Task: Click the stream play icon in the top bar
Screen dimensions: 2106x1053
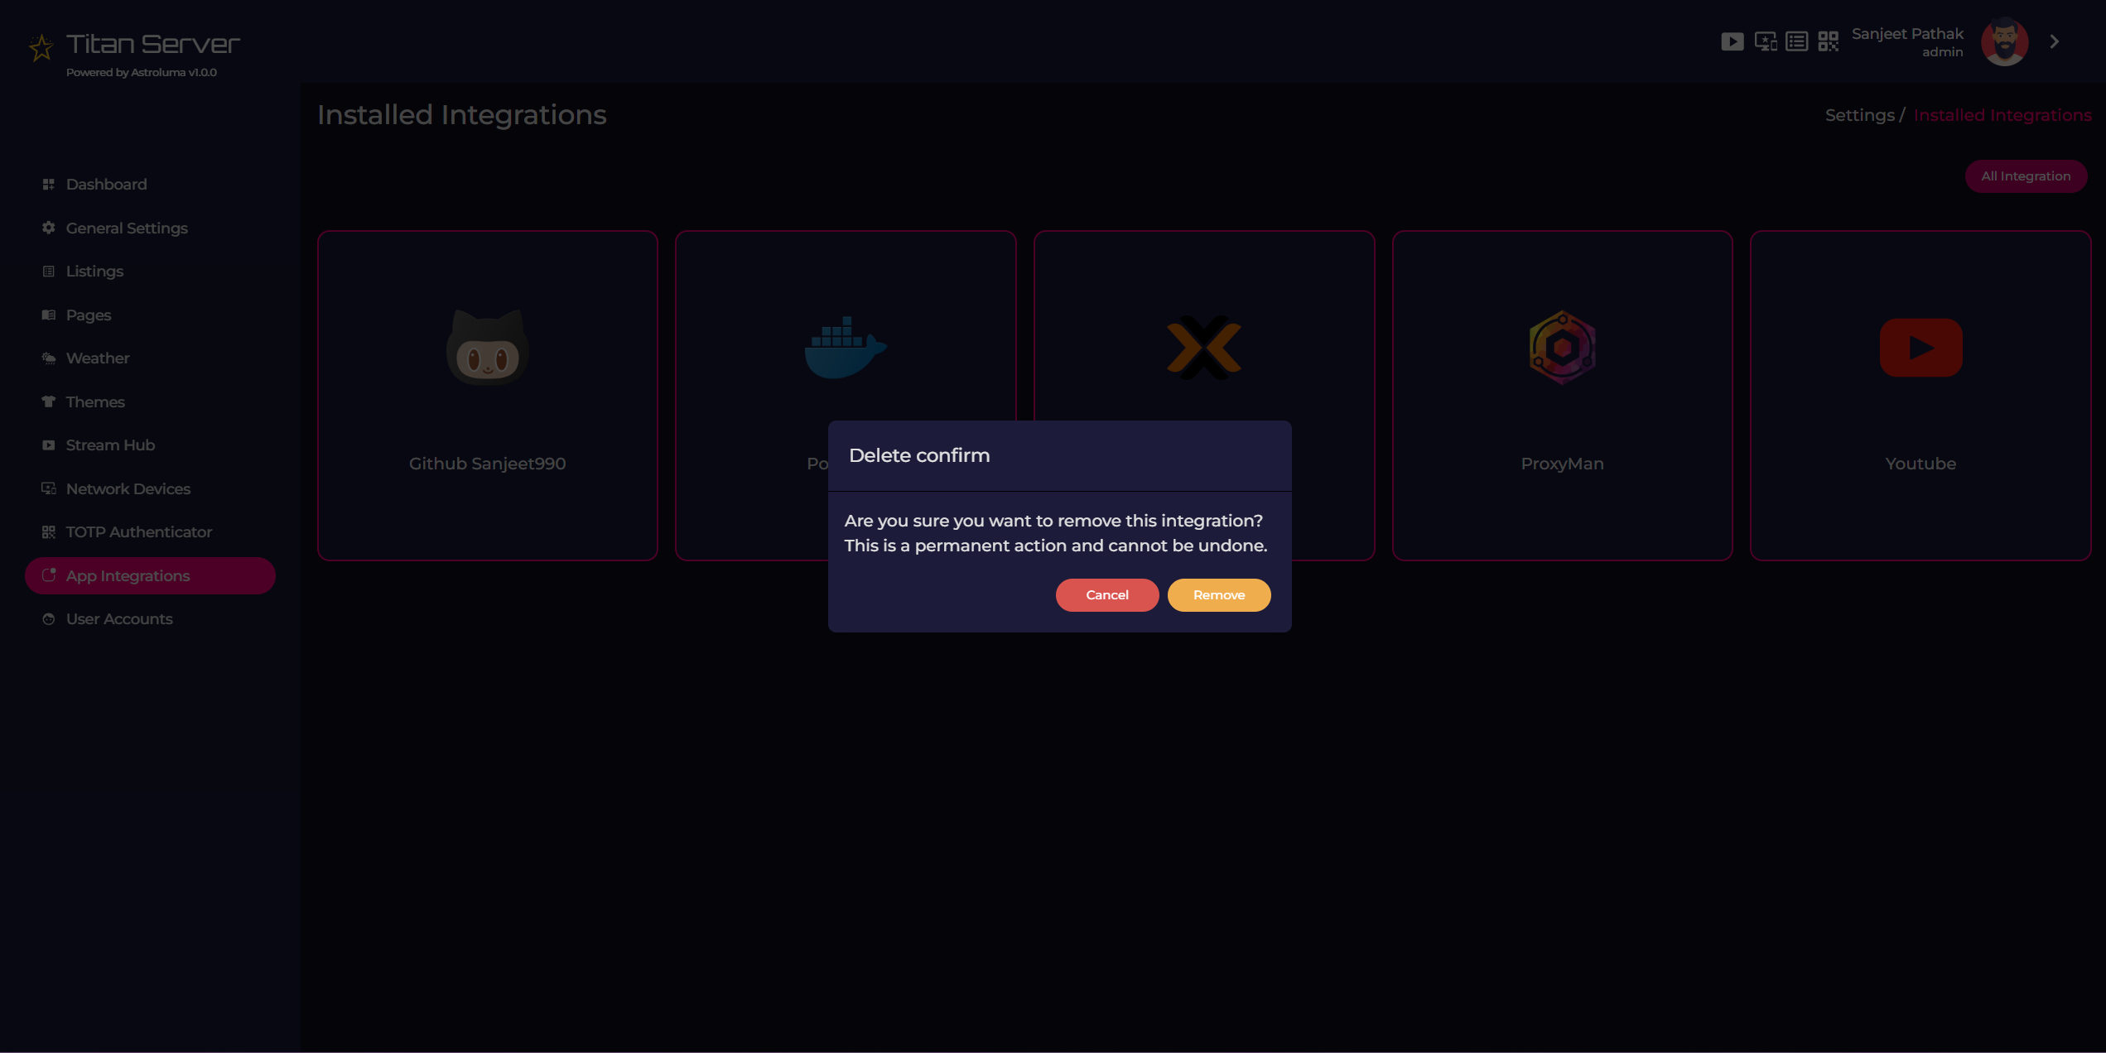Action: 1732,41
